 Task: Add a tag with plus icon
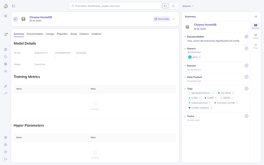click(246, 88)
